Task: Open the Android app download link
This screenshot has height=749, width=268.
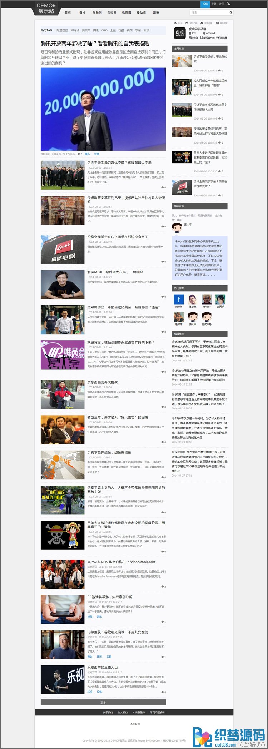Action: (x=209, y=33)
